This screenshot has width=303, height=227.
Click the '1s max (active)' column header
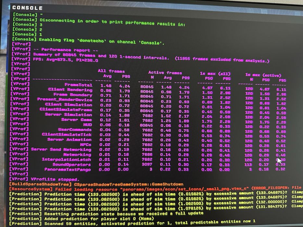point(263,75)
